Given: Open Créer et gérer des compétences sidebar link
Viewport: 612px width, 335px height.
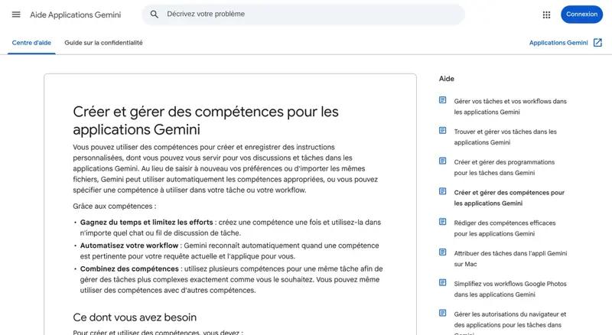Looking at the screenshot, I should click(509, 198).
